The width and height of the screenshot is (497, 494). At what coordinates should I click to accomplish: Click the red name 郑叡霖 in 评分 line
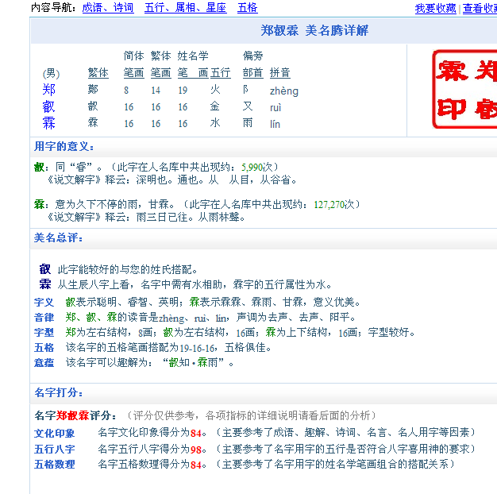72,415
